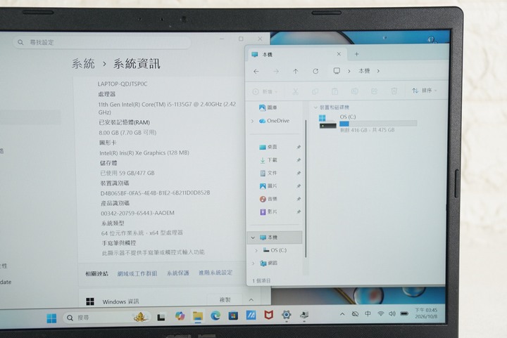This screenshot has height=338, width=507.
Task: Select OS (C:) in the navigation tree
Action: pyautogui.click(x=275, y=250)
